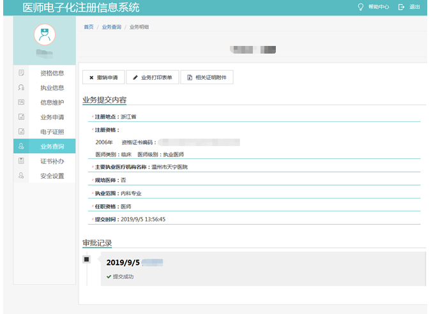Open 资格信息 menu item

[x=52, y=73]
